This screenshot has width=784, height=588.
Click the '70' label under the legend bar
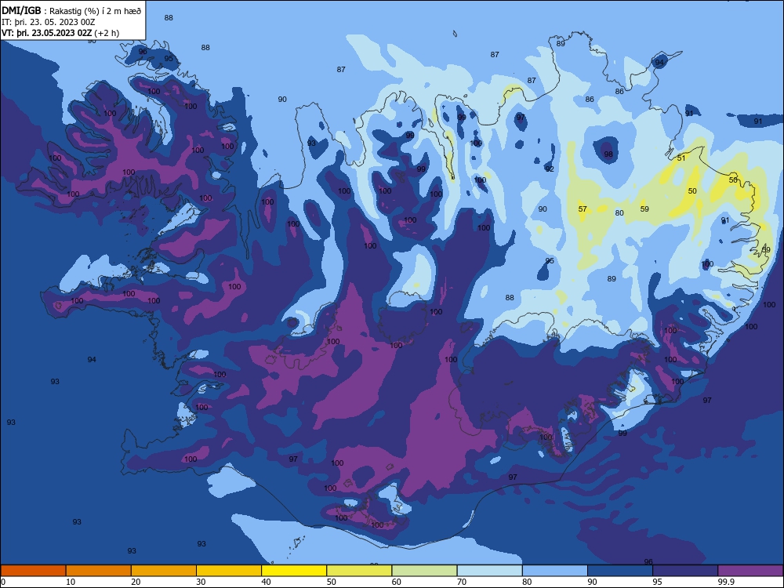(462, 582)
